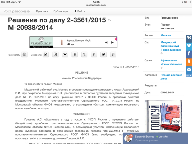Click the print document icon
The image size is (192, 144).
(x=24, y=55)
